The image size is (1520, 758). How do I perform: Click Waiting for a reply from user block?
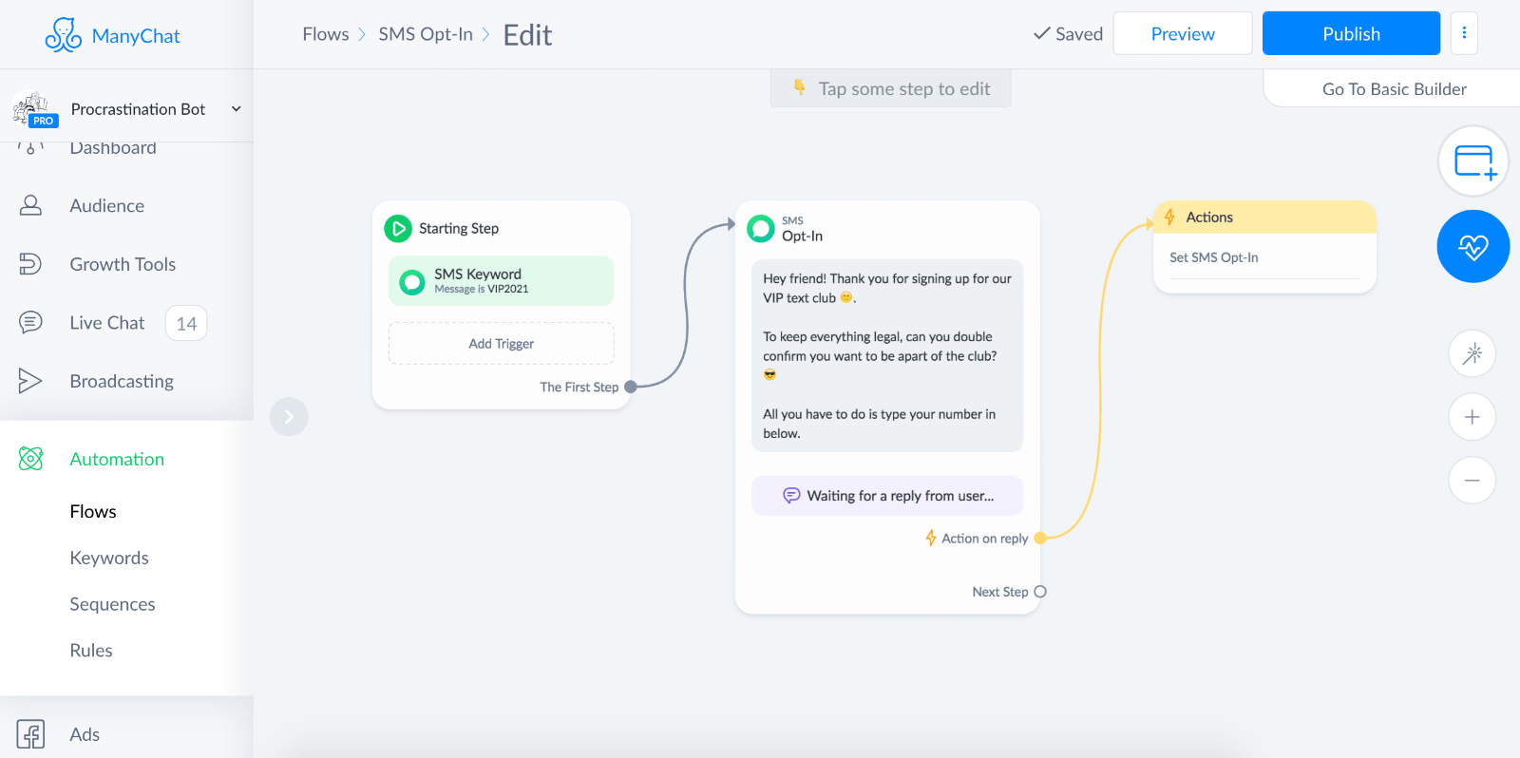tap(887, 496)
